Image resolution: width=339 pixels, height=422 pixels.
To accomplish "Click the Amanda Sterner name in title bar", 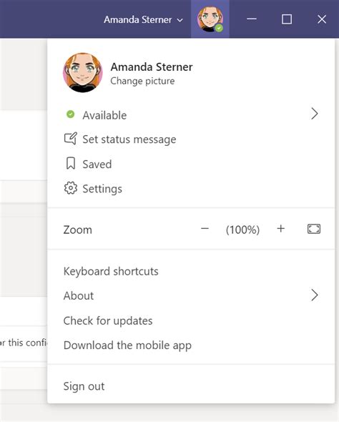I will click(138, 19).
